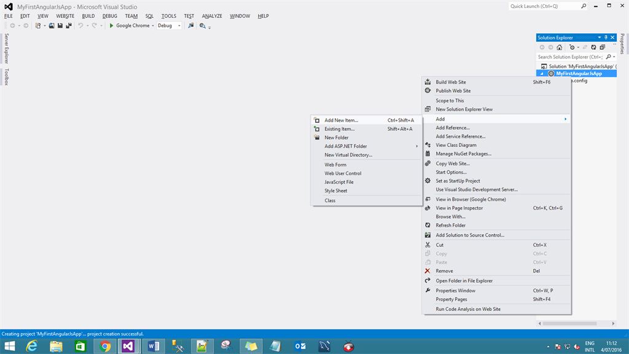Select Style Sheet in Add submenu
Image resolution: width=629 pixels, height=354 pixels.
pos(367,191)
